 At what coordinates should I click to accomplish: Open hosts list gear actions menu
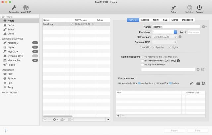tap(55, 119)
